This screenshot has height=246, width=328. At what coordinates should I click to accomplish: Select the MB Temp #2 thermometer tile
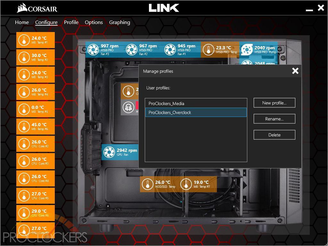(36, 57)
